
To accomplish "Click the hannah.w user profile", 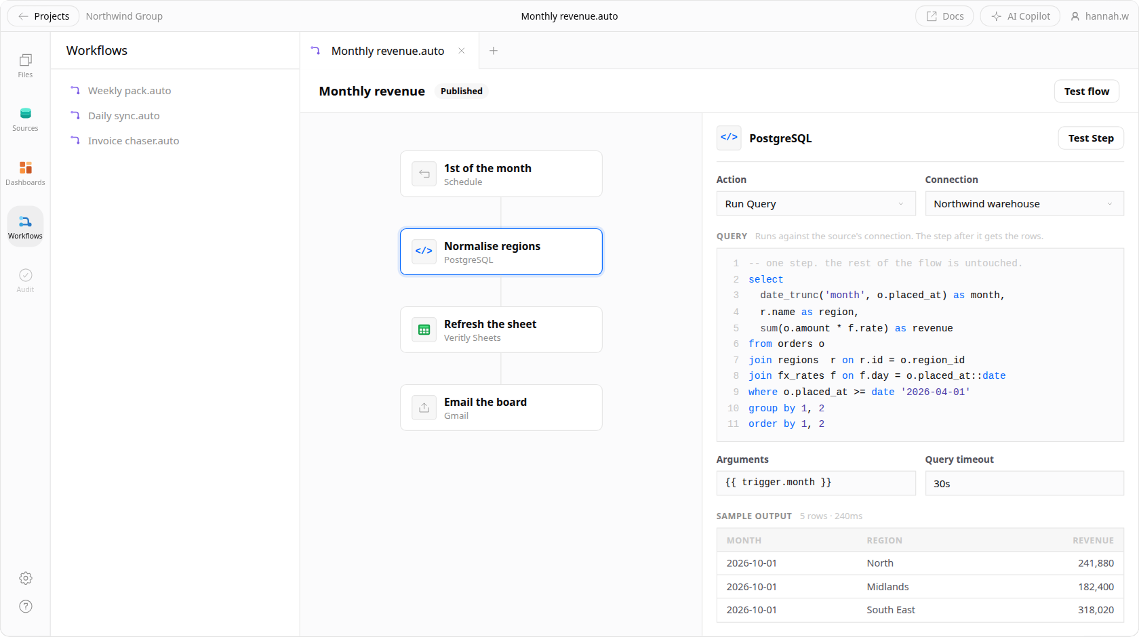I will pos(1099,16).
